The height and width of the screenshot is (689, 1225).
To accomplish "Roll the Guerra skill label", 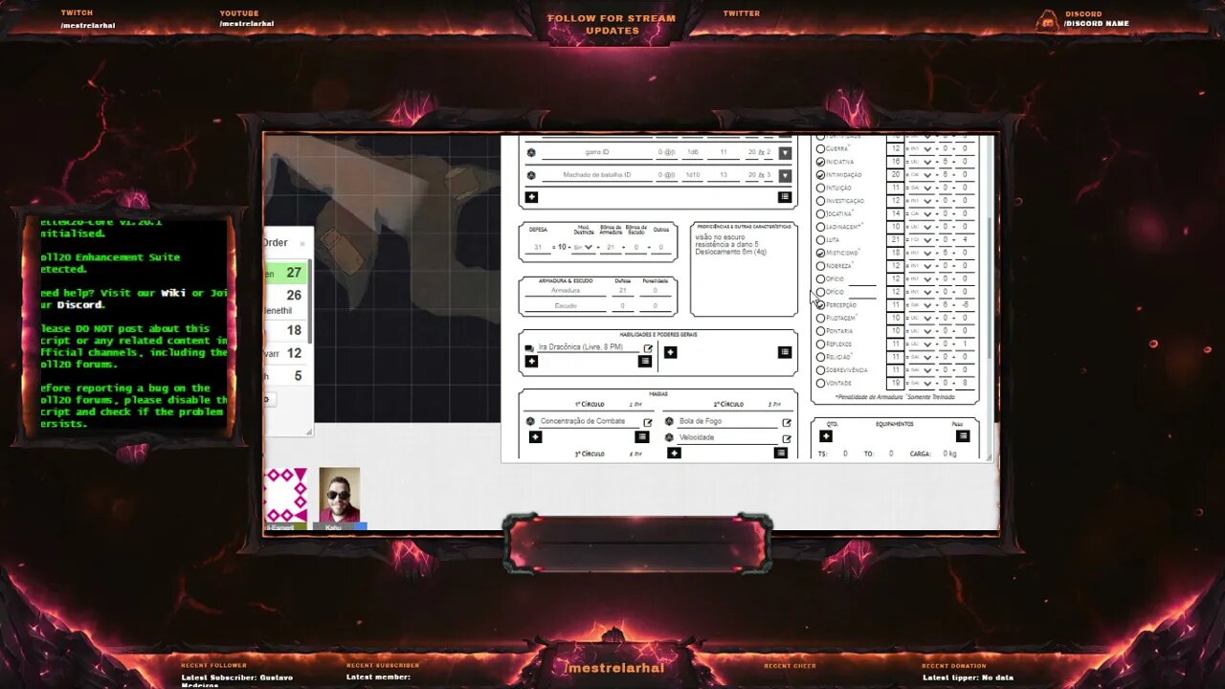I will coord(837,148).
